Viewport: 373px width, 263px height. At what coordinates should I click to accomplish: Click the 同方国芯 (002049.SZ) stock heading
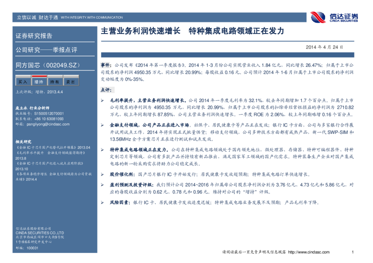point(47,65)
